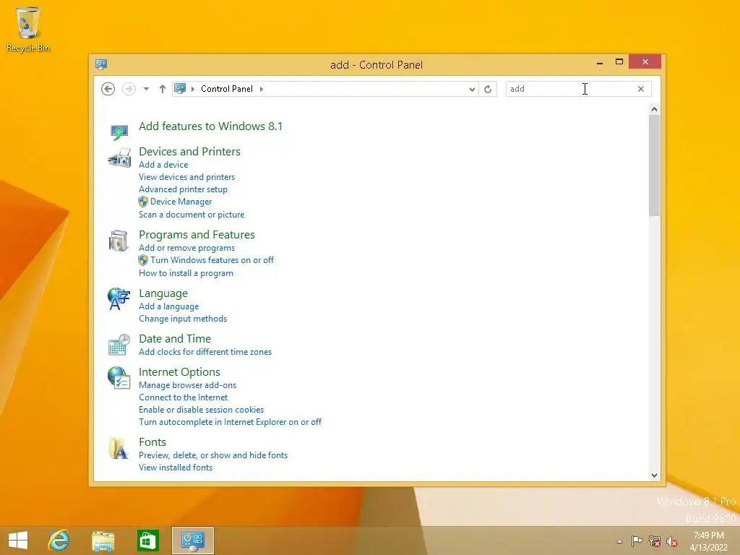Open Add clocks for different time zones
Viewport: 740px width, 555px height.
tap(205, 352)
